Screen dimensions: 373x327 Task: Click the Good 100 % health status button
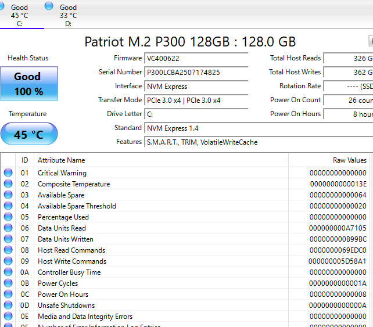(x=29, y=84)
